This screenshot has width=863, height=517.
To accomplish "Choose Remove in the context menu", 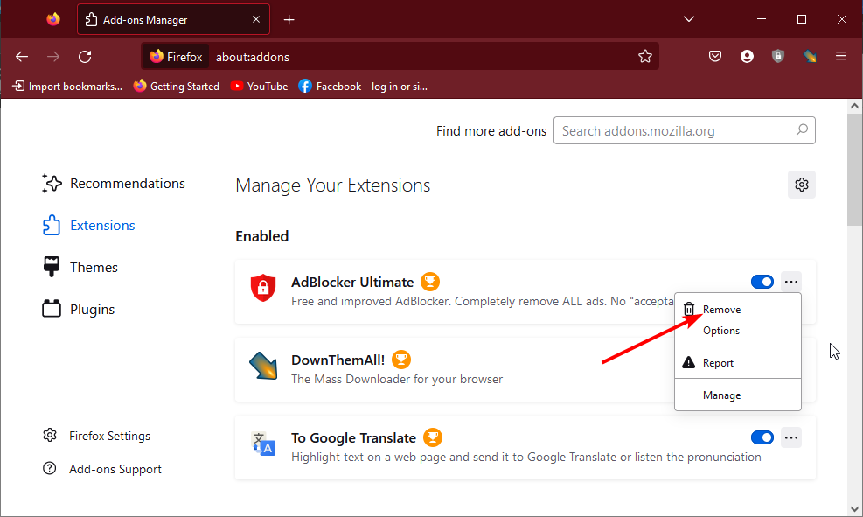I will click(x=737, y=310).
